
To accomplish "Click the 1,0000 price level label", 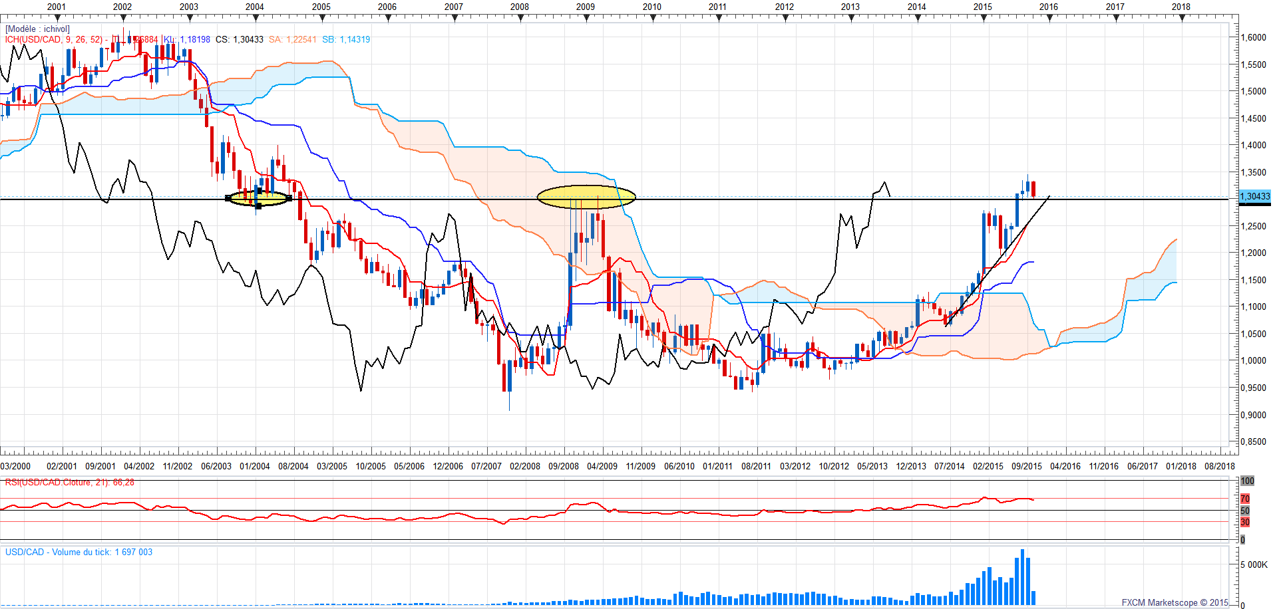I will click(1254, 360).
